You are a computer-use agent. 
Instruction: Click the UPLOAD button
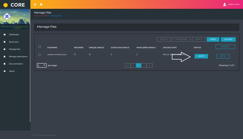(228, 39)
